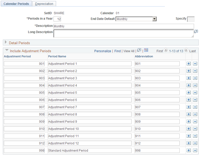Add a row after Adjustment Period 910
Screen dimensions: 200x156
[x=189, y=129]
